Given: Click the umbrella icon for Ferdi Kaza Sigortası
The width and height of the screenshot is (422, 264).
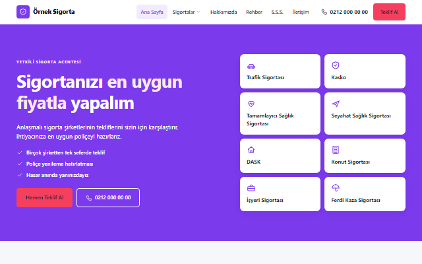Looking at the screenshot, I should 336,187.
